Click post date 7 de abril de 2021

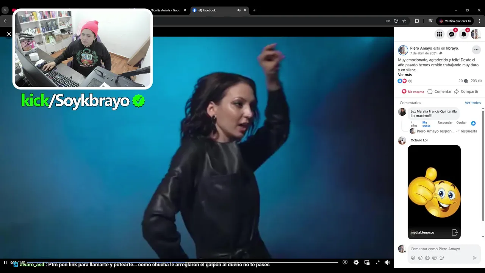pos(424,53)
